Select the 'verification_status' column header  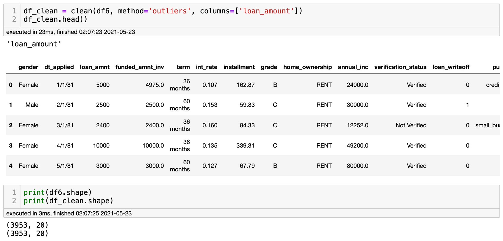tap(400, 67)
